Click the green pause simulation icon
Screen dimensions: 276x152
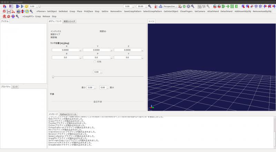click(232, 6)
